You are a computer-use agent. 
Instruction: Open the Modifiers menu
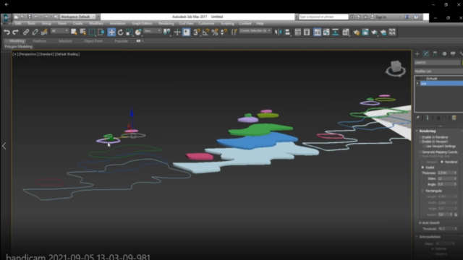(96, 24)
